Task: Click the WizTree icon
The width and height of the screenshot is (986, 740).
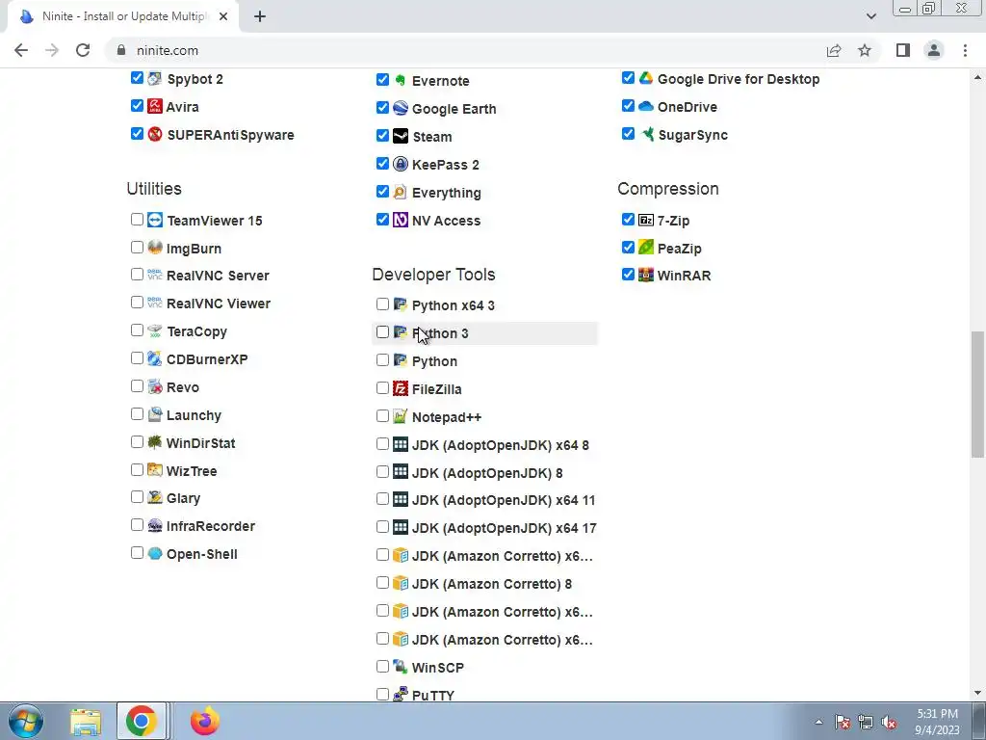Action: 155,470
